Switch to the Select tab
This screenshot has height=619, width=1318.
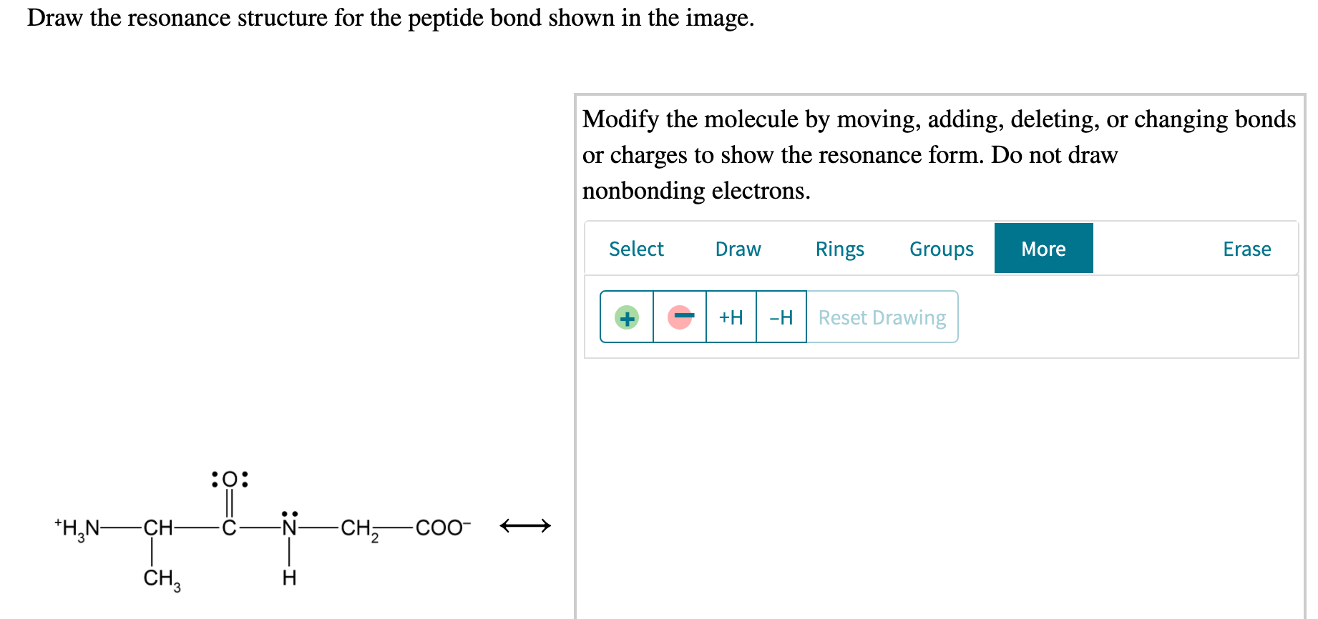637,248
